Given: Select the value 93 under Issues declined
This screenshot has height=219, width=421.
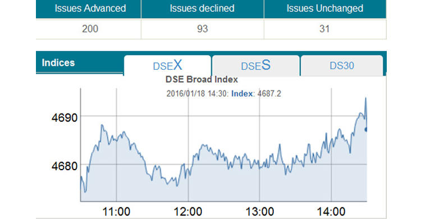Looking at the screenshot, I should (203, 29).
